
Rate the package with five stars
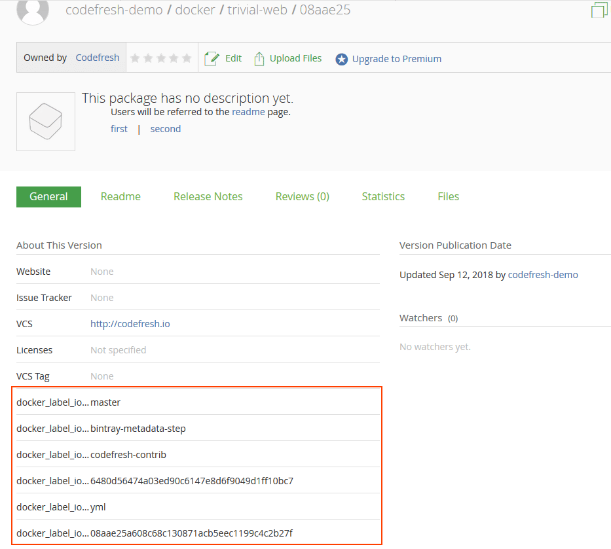(x=187, y=58)
